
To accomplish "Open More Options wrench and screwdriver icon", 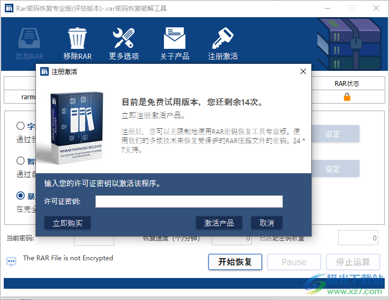I will pos(124,38).
